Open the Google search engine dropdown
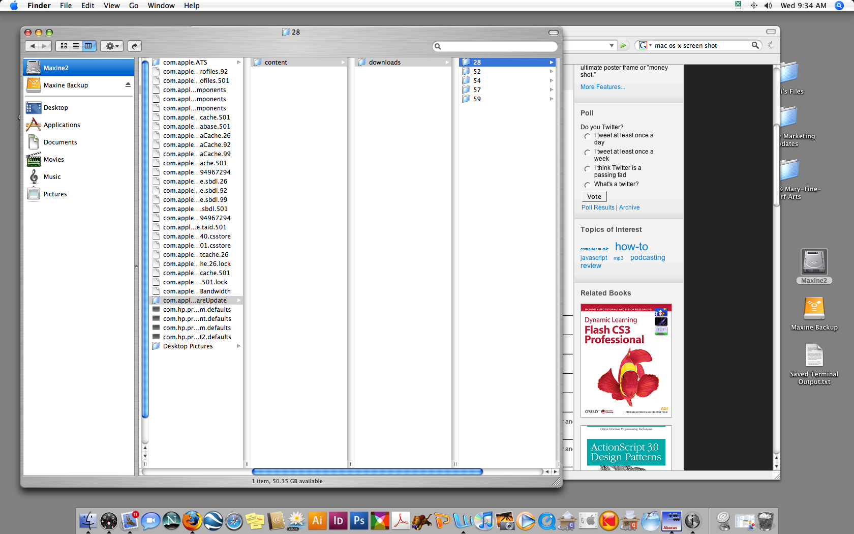The height and width of the screenshot is (534, 854). 645,45
